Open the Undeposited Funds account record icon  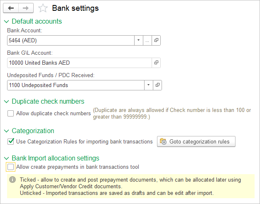click(158, 85)
